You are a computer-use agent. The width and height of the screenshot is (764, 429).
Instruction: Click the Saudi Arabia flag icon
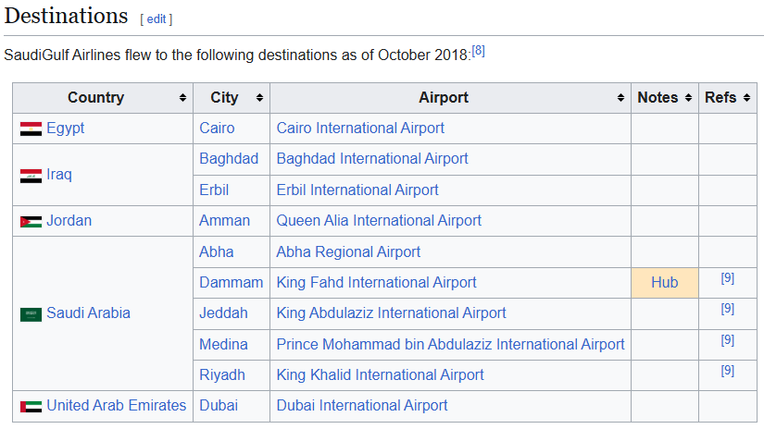click(x=31, y=313)
